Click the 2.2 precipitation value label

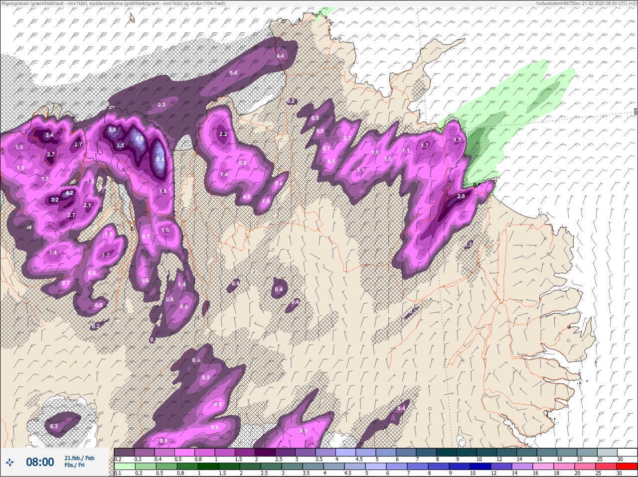click(223, 134)
